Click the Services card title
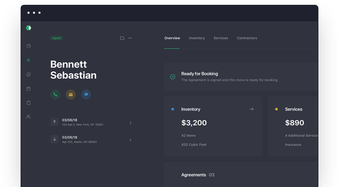Image resolution: width=339 pixels, height=187 pixels. [294, 109]
